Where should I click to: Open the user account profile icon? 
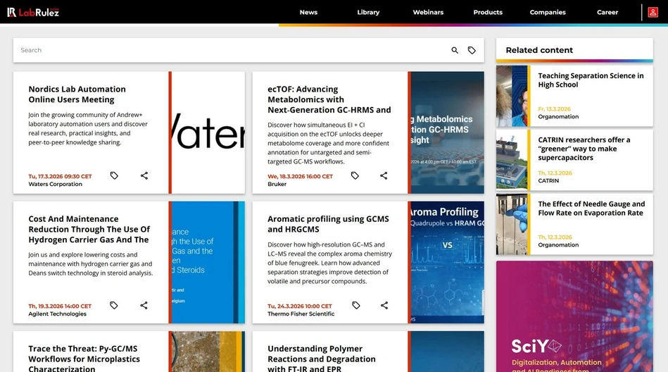(x=653, y=12)
